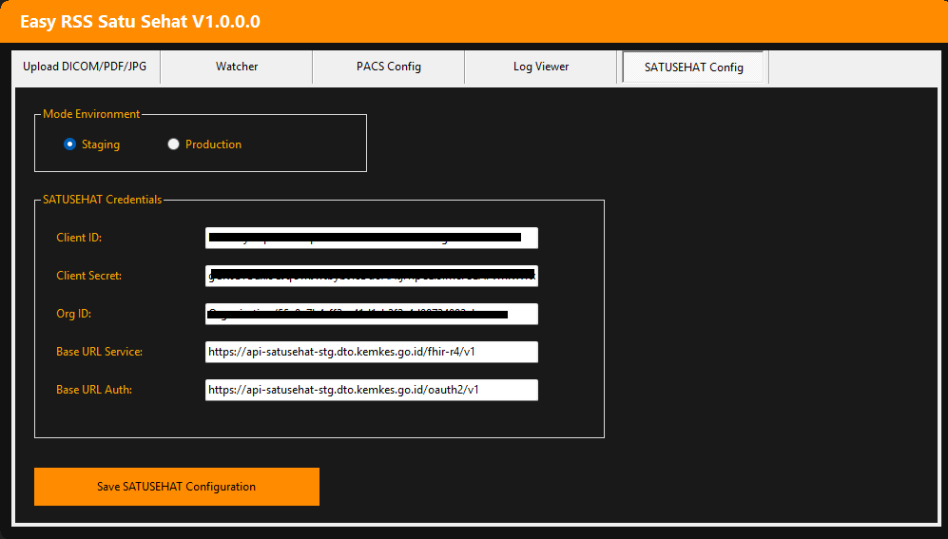Open the Watcher tab
Screen dimensions: 948x539
(x=237, y=67)
